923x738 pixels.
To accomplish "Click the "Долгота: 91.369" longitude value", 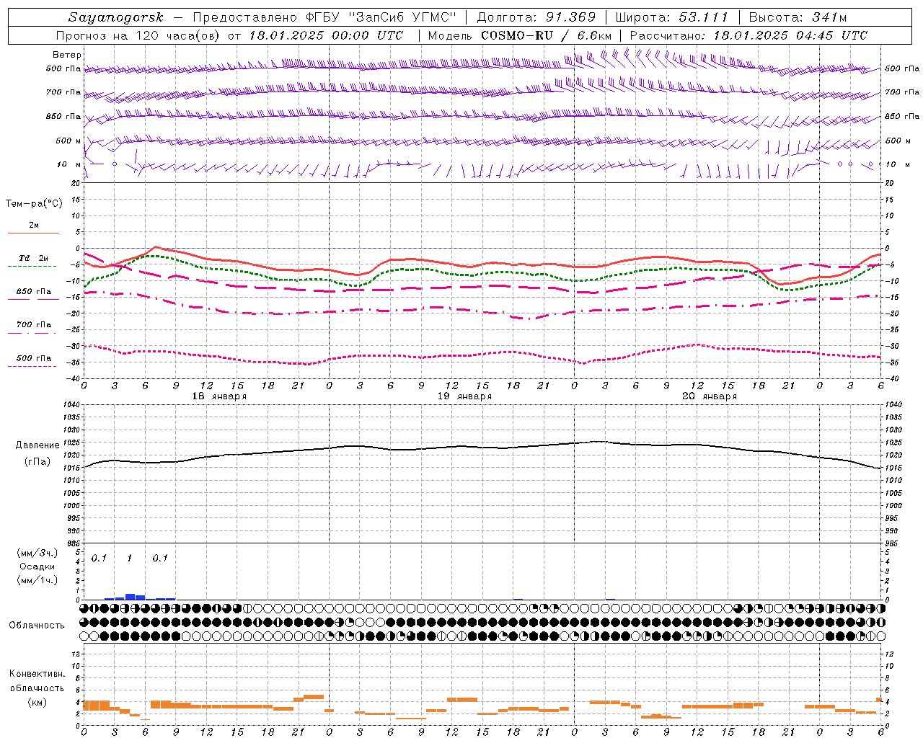I will 536,17.
